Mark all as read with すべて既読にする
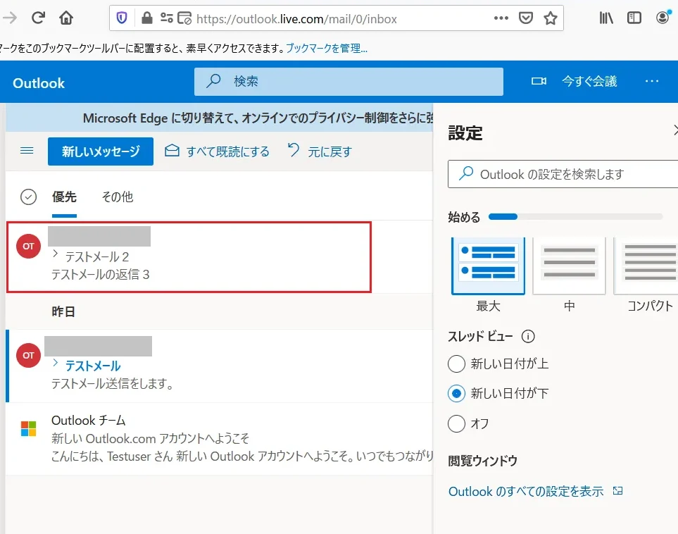Screen dimensions: 678x534 (217, 151)
